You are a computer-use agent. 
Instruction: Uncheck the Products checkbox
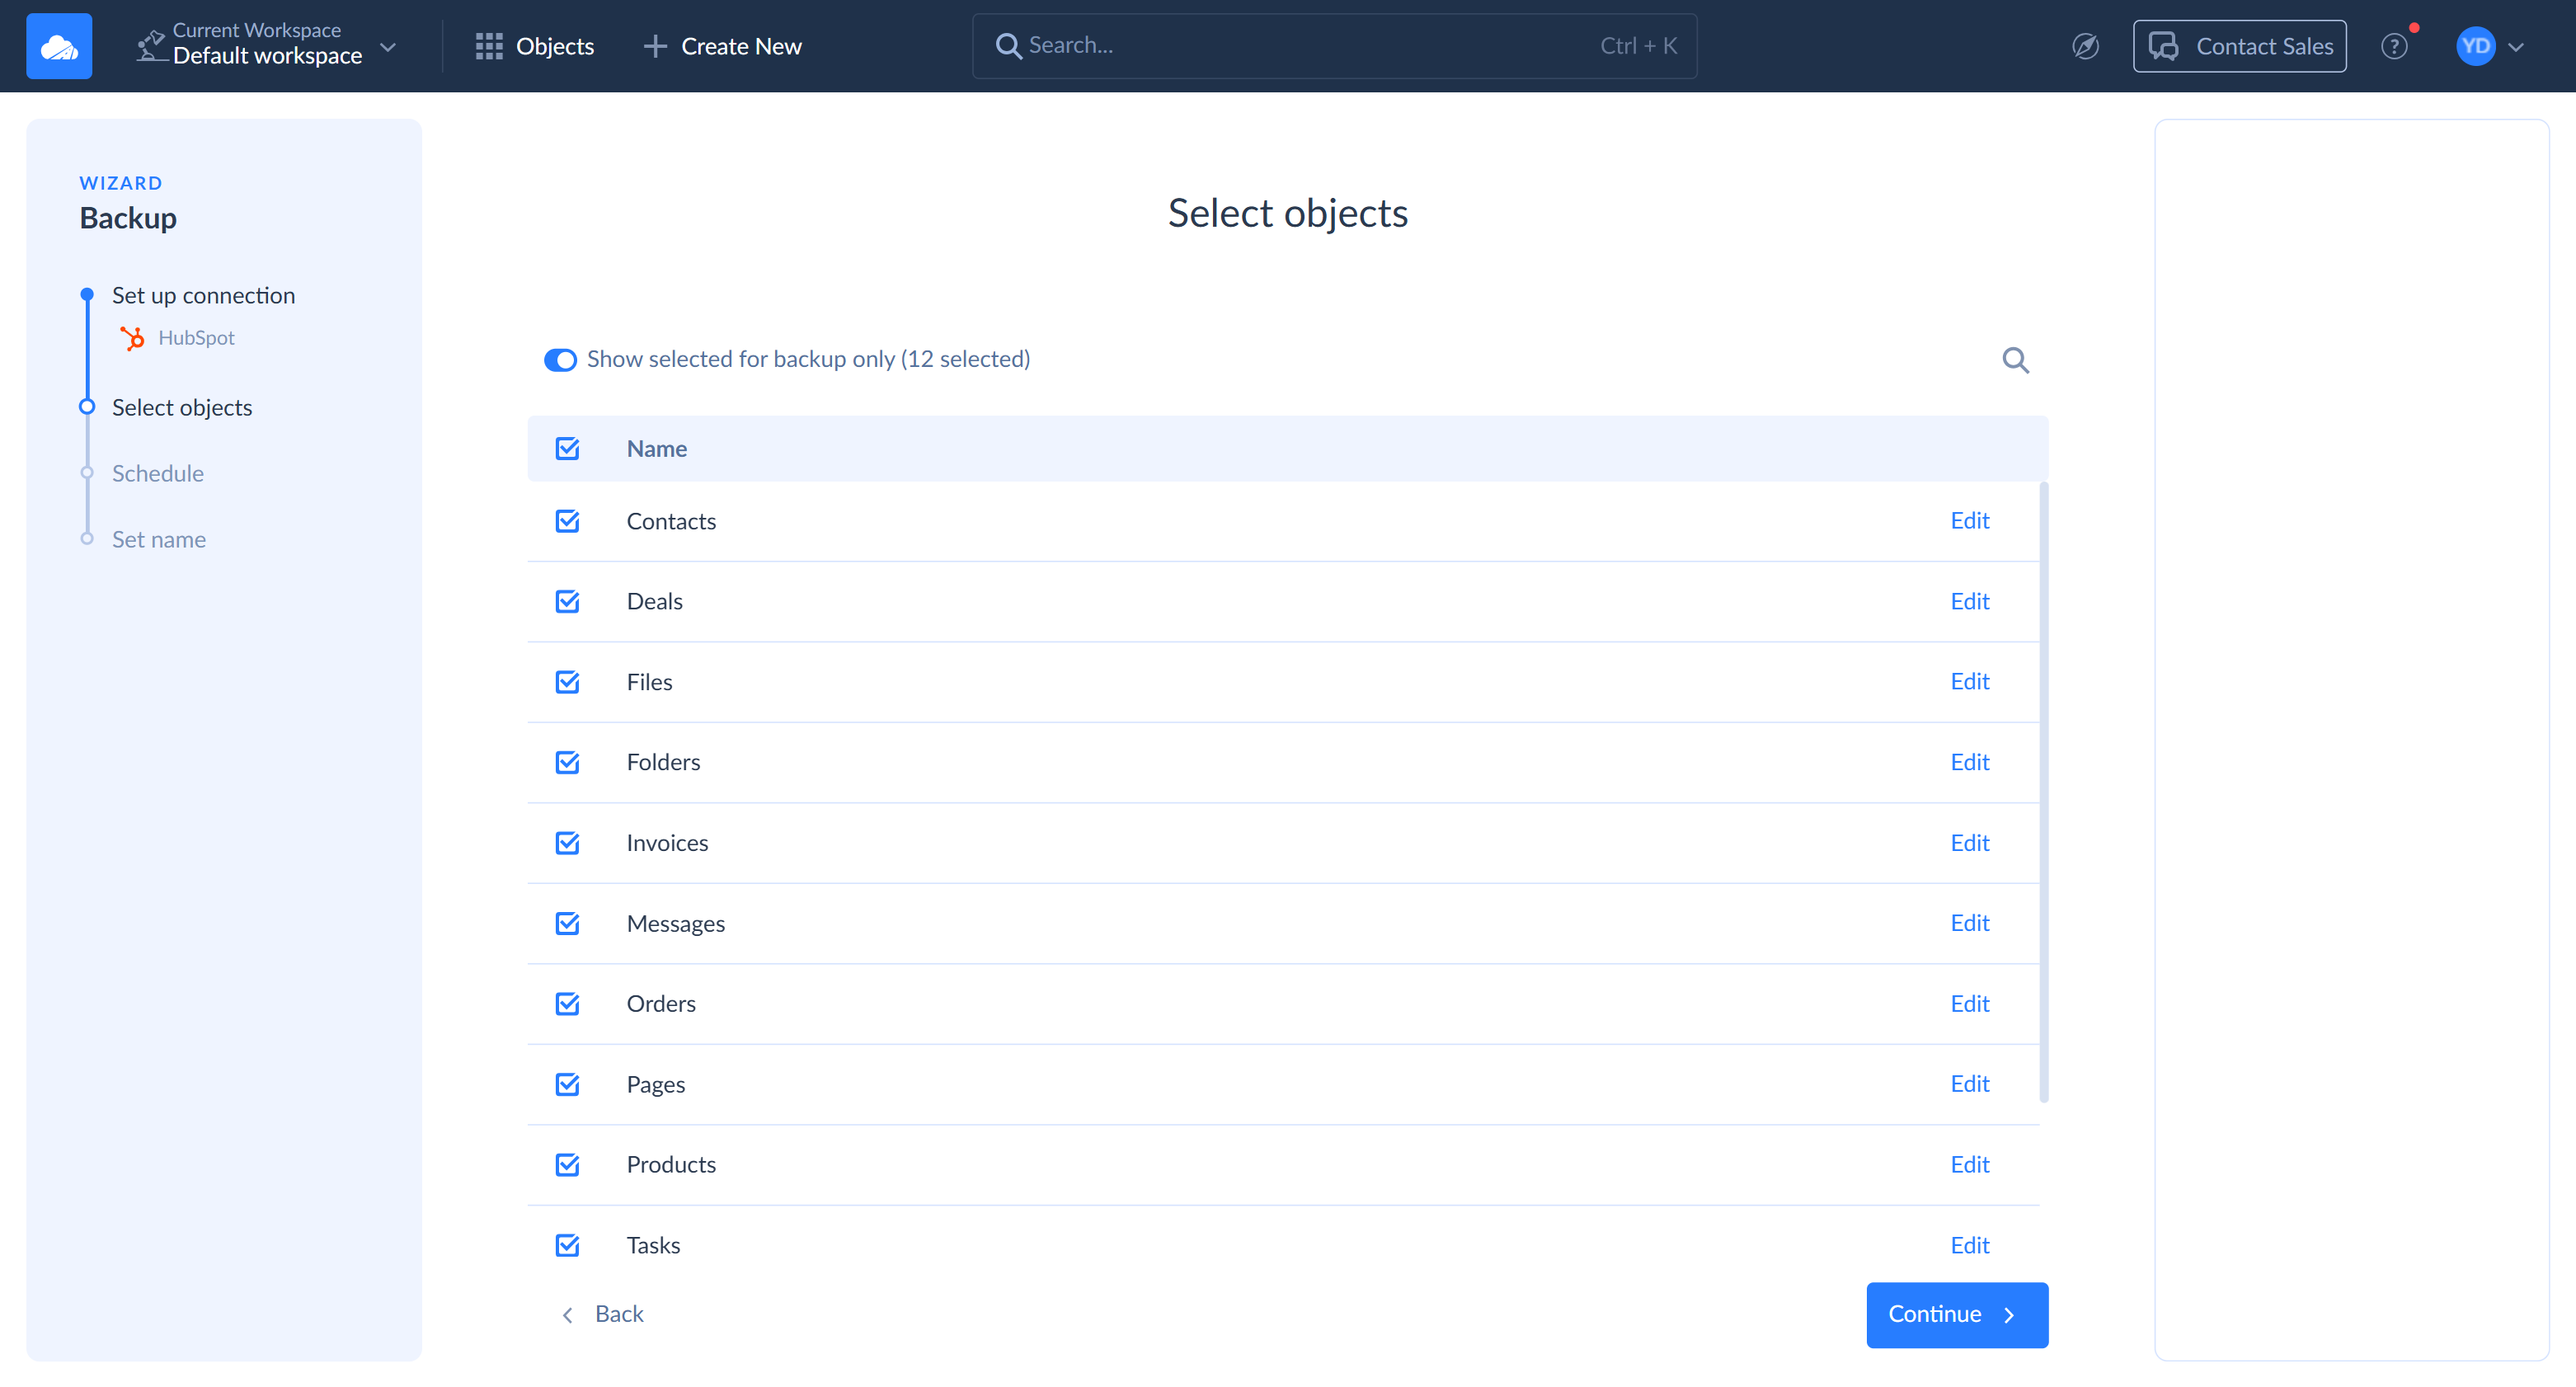pyautogui.click(x=567, y=1164)
